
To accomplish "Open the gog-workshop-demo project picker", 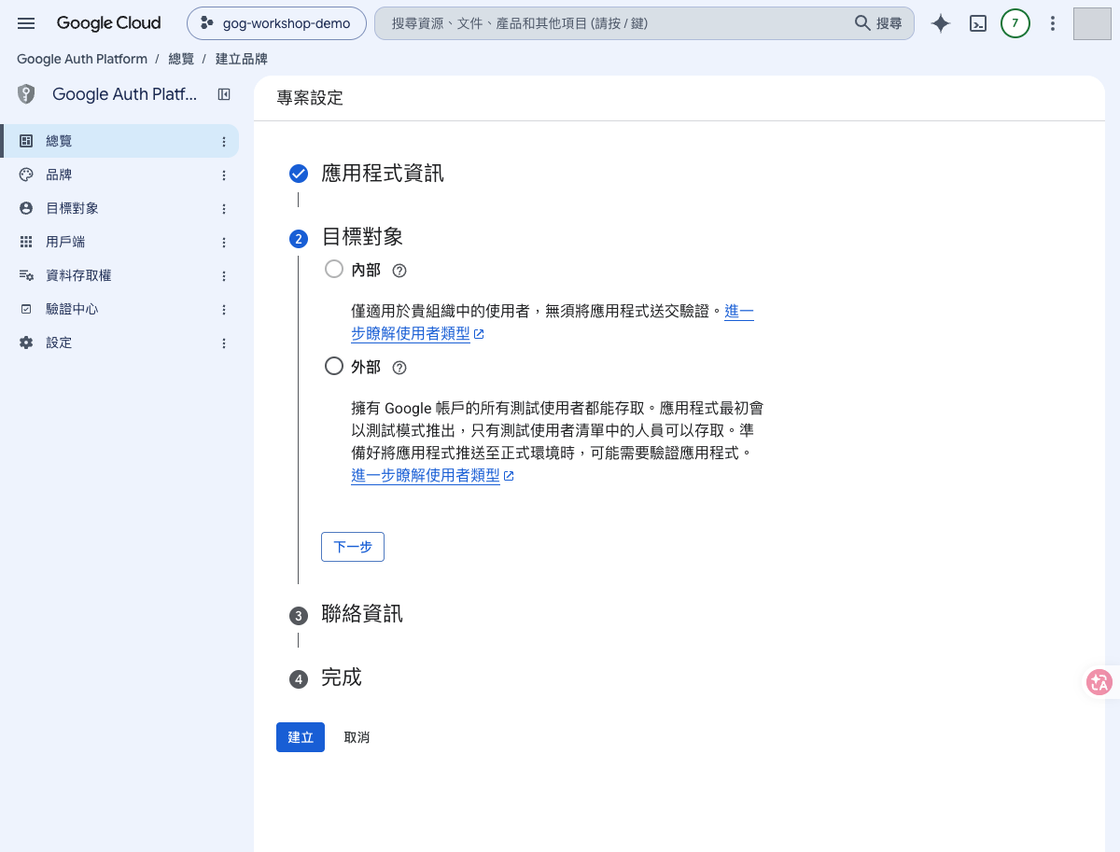I will pos(275,23).
